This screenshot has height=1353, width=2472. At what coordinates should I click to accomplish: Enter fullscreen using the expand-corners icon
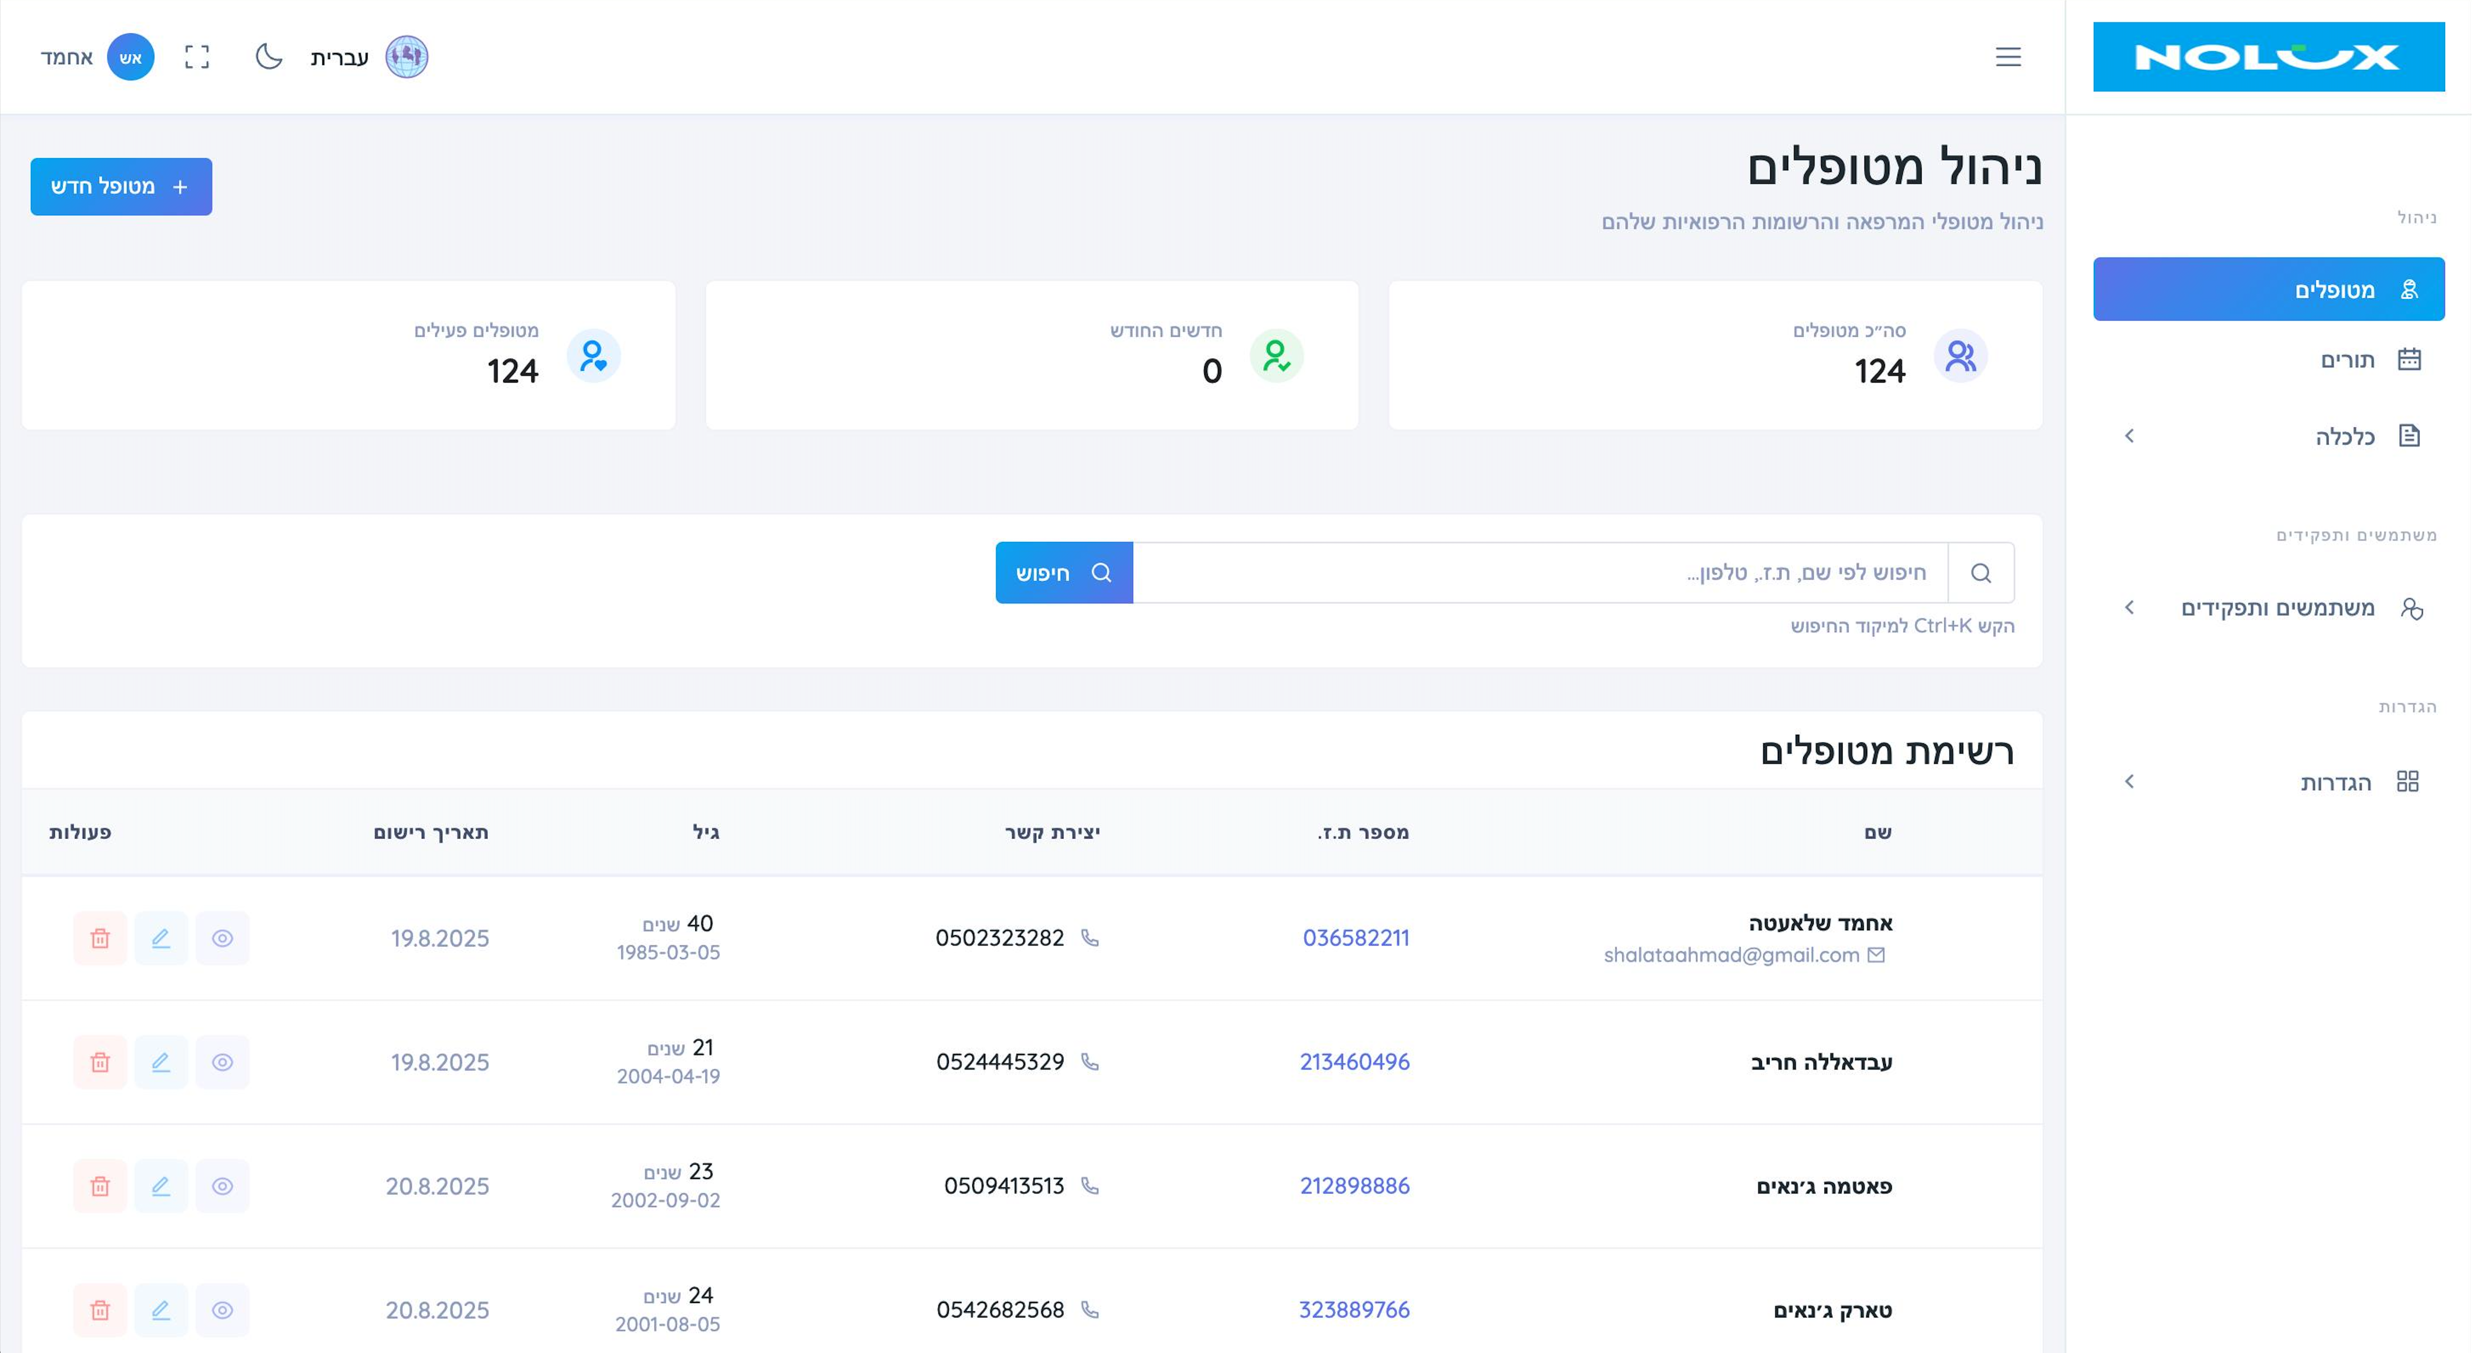(197, 57)
